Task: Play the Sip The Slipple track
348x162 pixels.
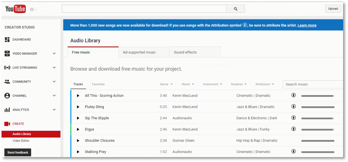Action: [78, 118]
